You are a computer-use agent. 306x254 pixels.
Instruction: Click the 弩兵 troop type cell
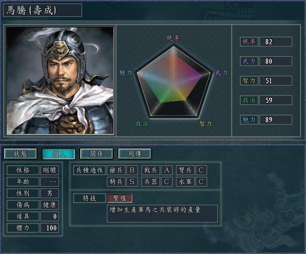click(185, 170)
